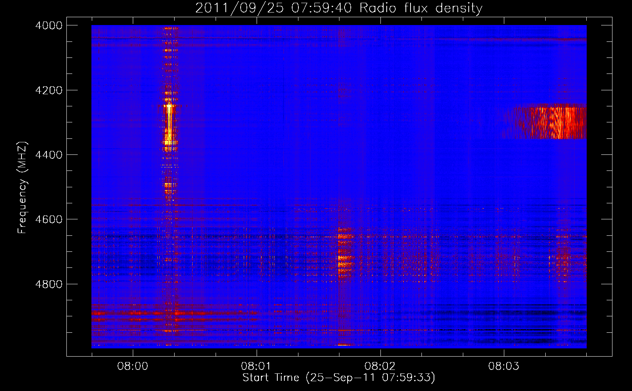Click the 4200 frequency tick label

coord(49,90)
